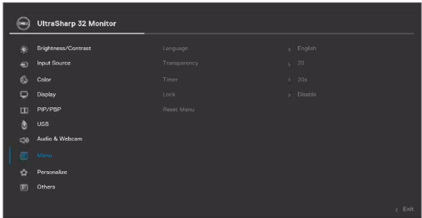Click the back chevron beside Exit
The image size is (422, 218).
point(397,210)
